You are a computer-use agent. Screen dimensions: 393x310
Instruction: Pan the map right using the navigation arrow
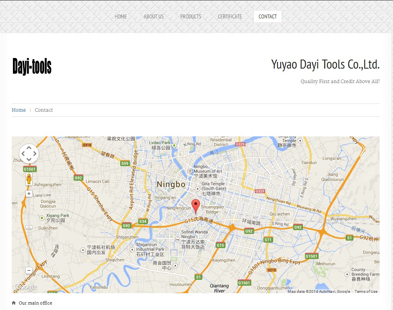coord(35,154)
